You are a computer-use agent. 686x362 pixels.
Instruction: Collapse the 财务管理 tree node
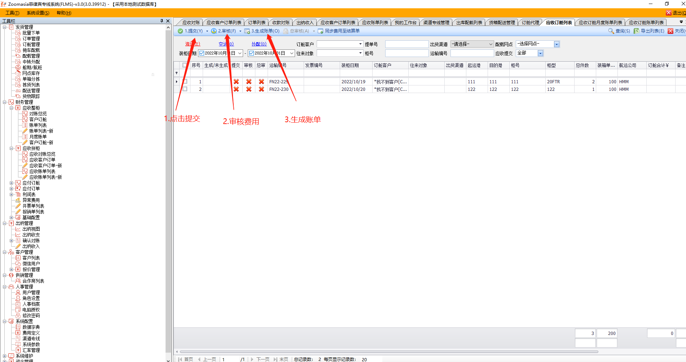point(5,102)
